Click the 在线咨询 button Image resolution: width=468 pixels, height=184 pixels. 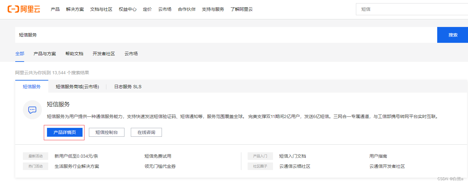coord(146,132)
